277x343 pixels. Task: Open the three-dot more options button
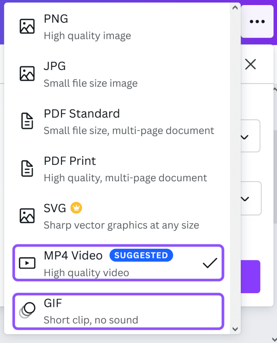[257, 22]
